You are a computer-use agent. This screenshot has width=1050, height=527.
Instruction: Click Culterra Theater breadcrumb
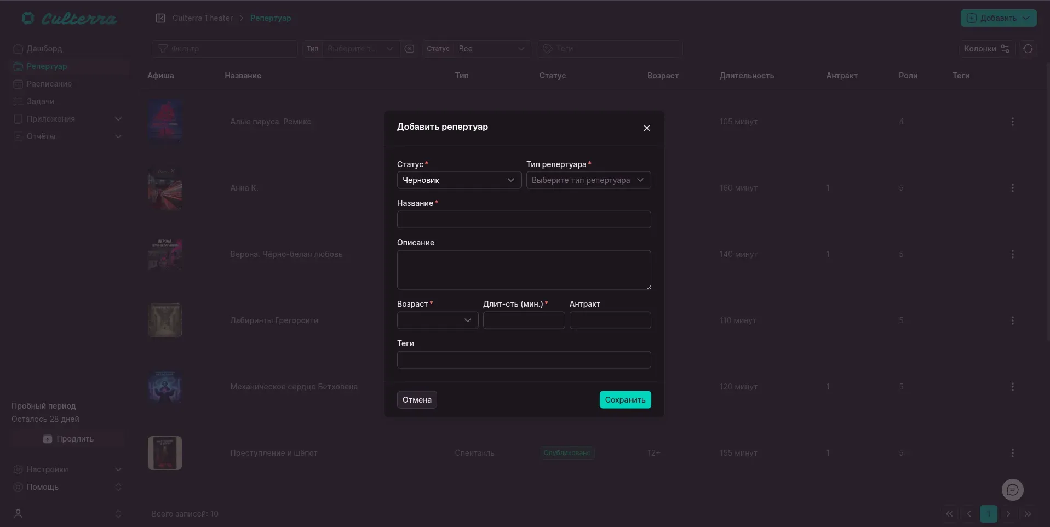202,18
